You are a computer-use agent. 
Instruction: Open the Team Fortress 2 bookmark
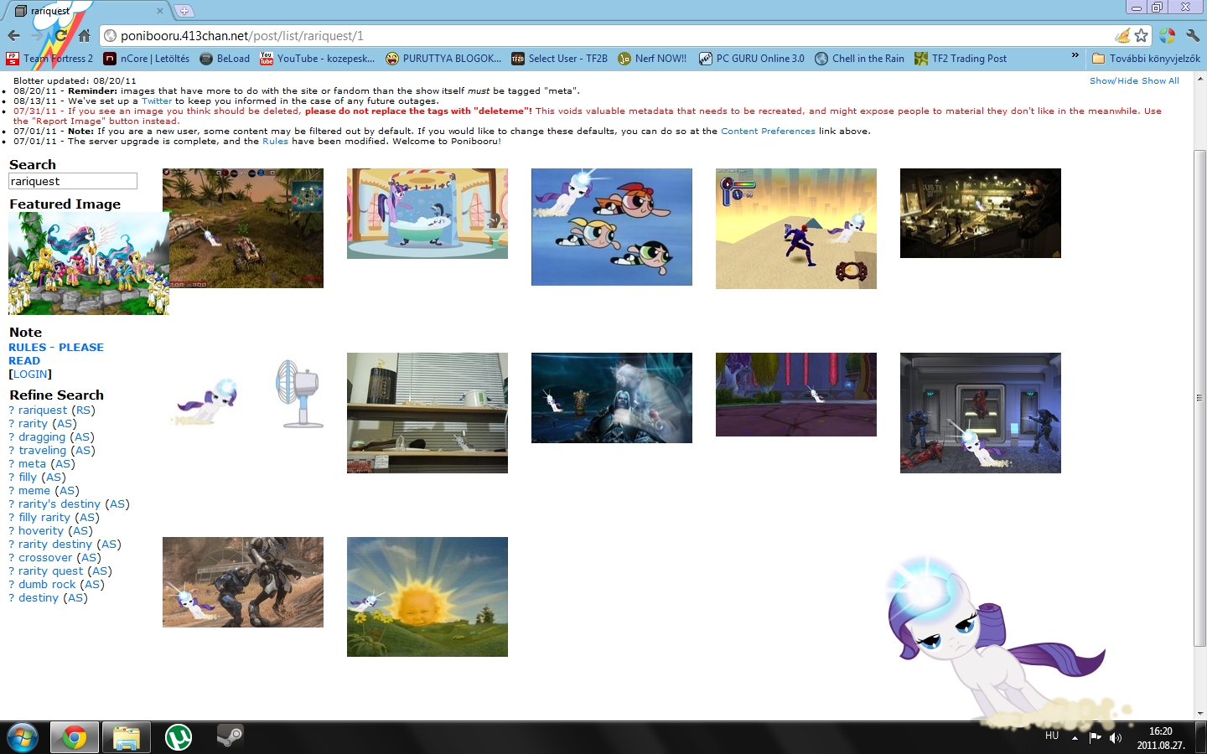[49, 59]
